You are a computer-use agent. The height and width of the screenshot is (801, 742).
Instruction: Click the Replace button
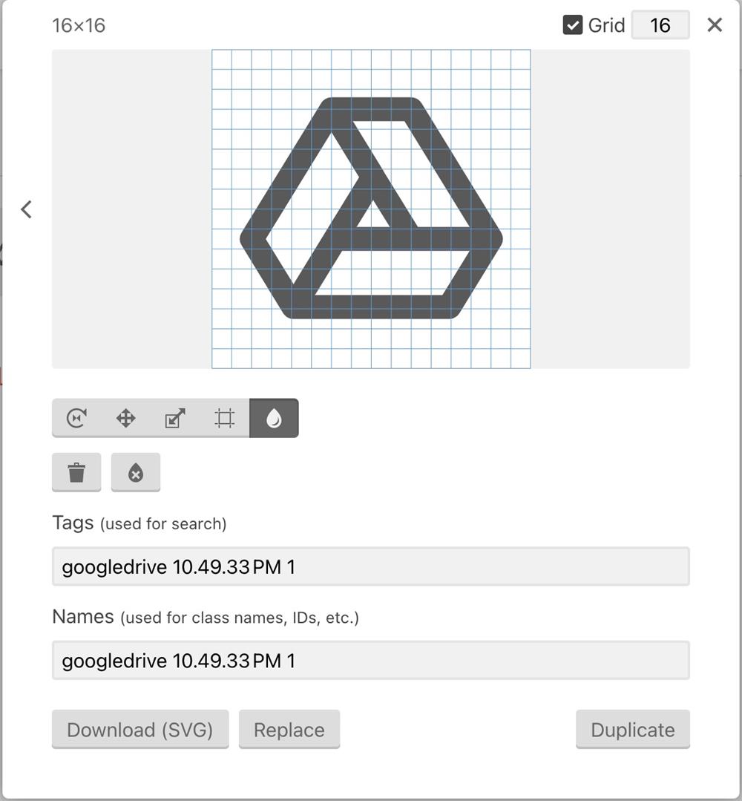point(289,730)
